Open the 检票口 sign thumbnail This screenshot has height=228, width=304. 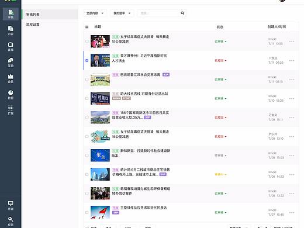point(100,98)
